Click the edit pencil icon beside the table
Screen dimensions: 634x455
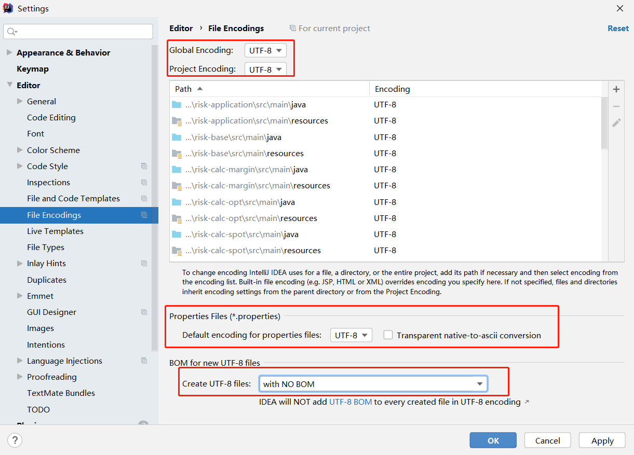point(616,123)
